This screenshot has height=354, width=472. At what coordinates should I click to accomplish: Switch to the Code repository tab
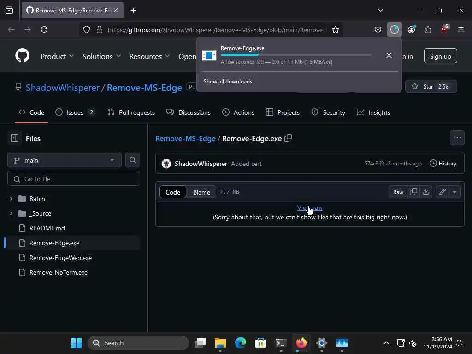click(x=31, y=112)
